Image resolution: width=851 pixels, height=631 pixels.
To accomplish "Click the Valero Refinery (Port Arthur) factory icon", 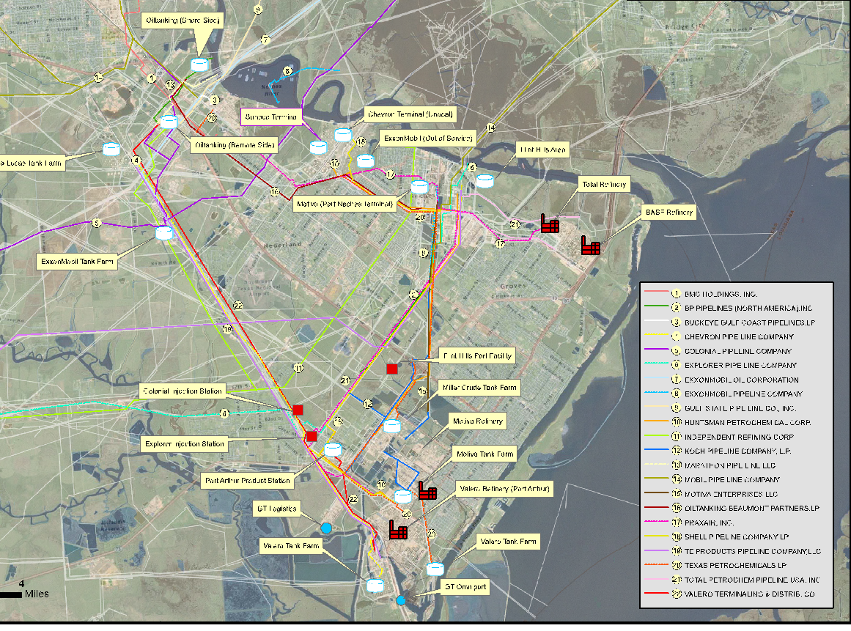I will point(398,530).
